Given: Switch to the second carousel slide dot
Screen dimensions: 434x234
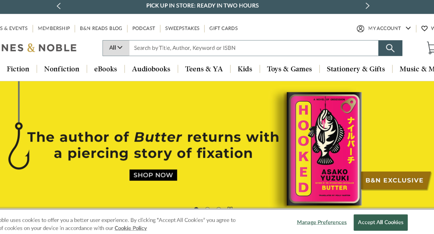Looking at the screenshot, I should (x=207, y=209).
